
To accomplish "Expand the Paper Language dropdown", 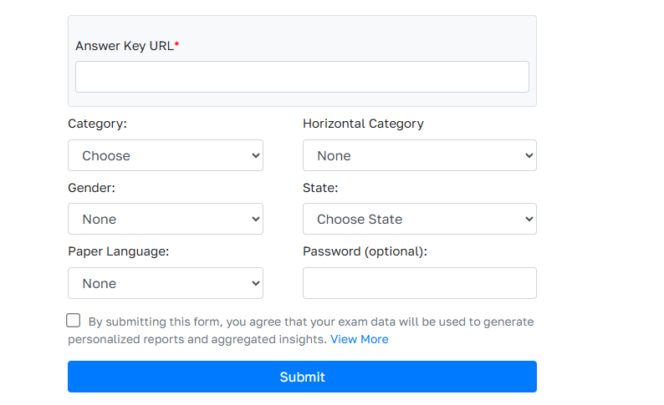I will click(x=165, y=283).
